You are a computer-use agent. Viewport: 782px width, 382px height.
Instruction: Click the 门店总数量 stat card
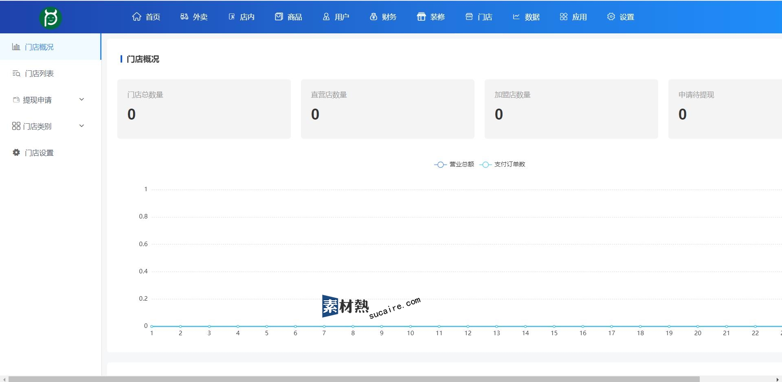pos(204,109)
